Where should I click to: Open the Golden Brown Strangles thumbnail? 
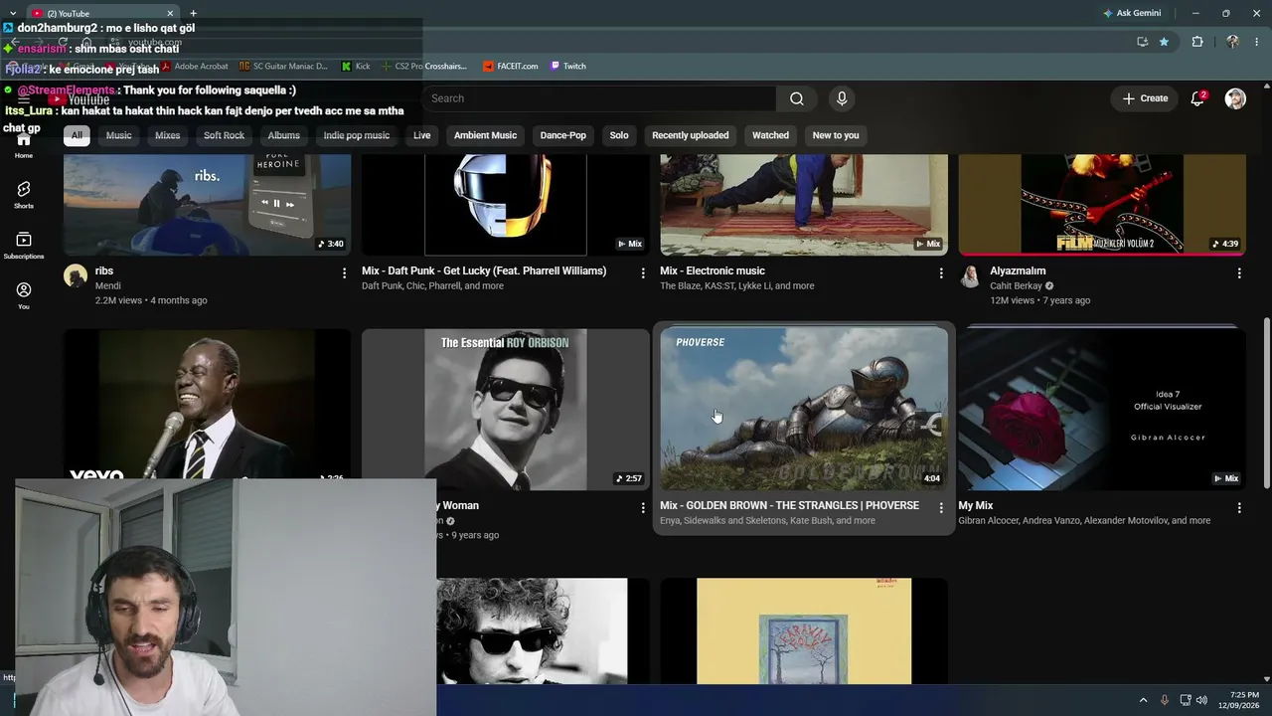click(x=804, y=409)
